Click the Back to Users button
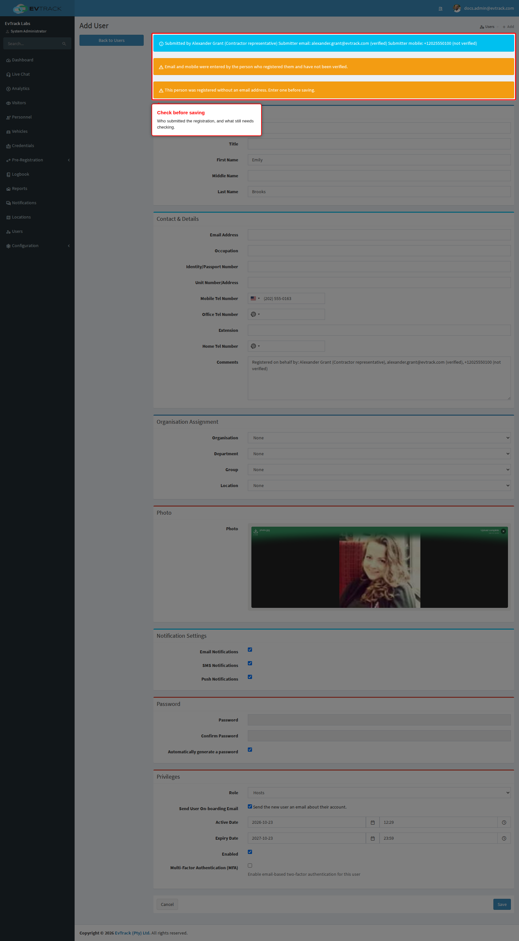Viewport: 519px width, 941px height. pyautogui.click(x=111, y=40)
